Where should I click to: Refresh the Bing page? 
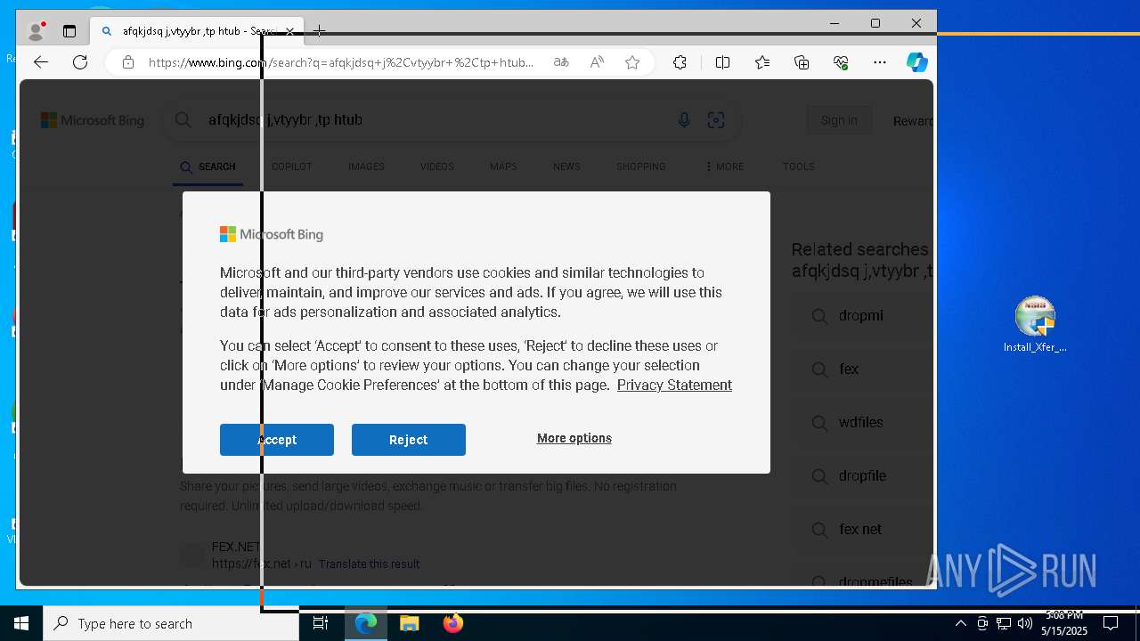click(x=80, y=62)
